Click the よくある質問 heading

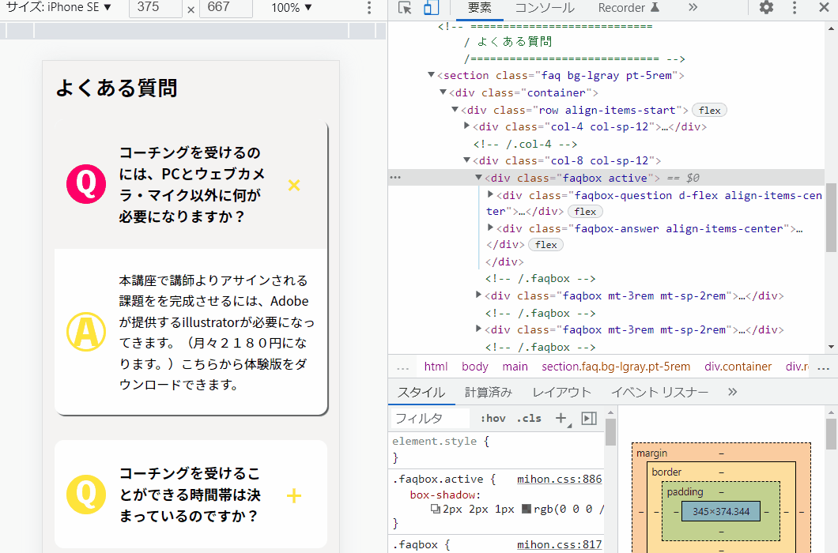tap(116, 88)
